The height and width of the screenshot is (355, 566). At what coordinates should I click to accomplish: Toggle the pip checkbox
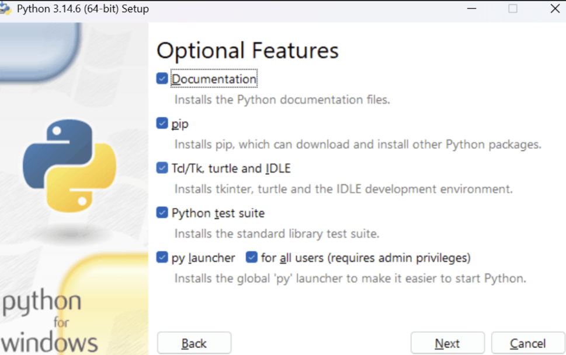coord(162,123)
